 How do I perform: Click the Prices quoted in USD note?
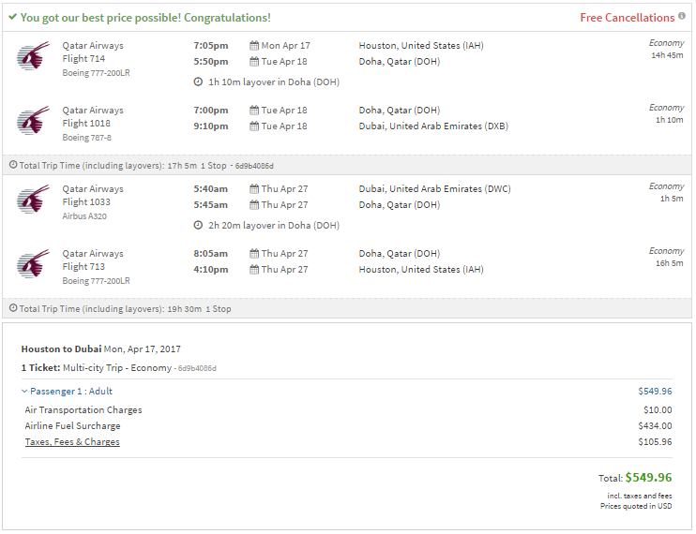pos(636,506)
